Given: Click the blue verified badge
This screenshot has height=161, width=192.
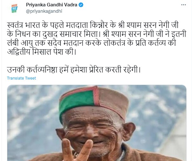Looking at the screenshot, I should click(x=81, y=5).
